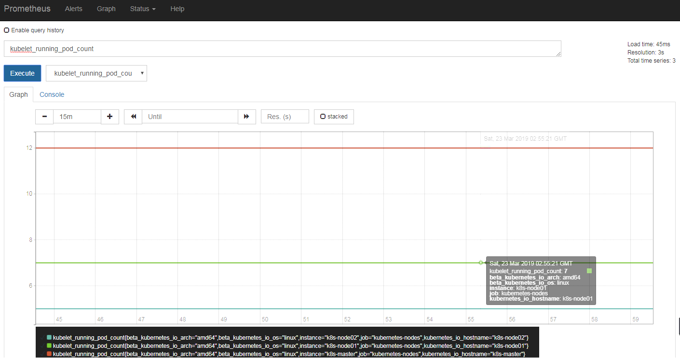Enable the query history checkbox

[7, 30]
